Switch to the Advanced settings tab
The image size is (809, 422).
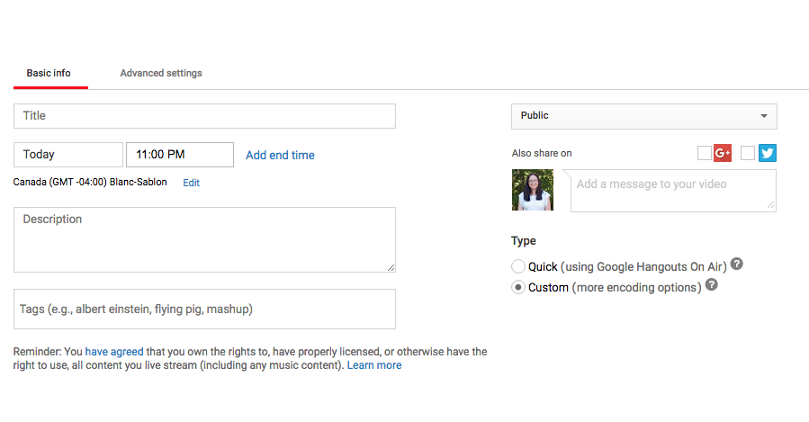tap(161, 73)
